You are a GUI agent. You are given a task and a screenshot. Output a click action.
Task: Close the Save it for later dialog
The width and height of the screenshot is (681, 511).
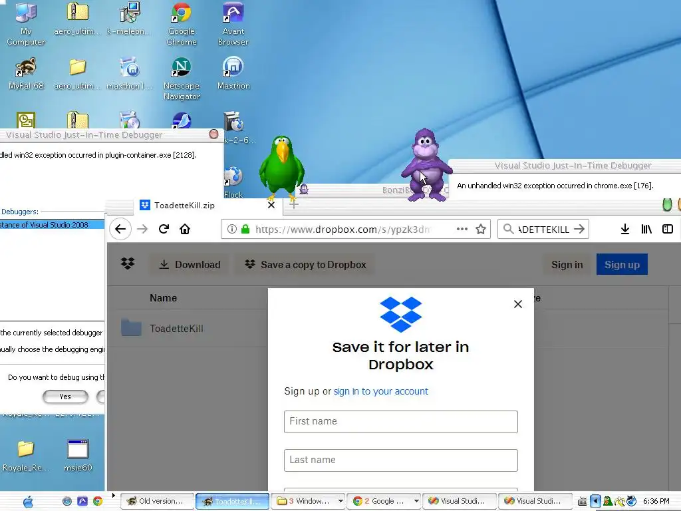(x=517, y=304)
